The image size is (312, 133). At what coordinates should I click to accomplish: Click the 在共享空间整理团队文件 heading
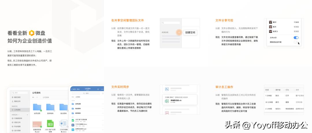tap(128, 20)
